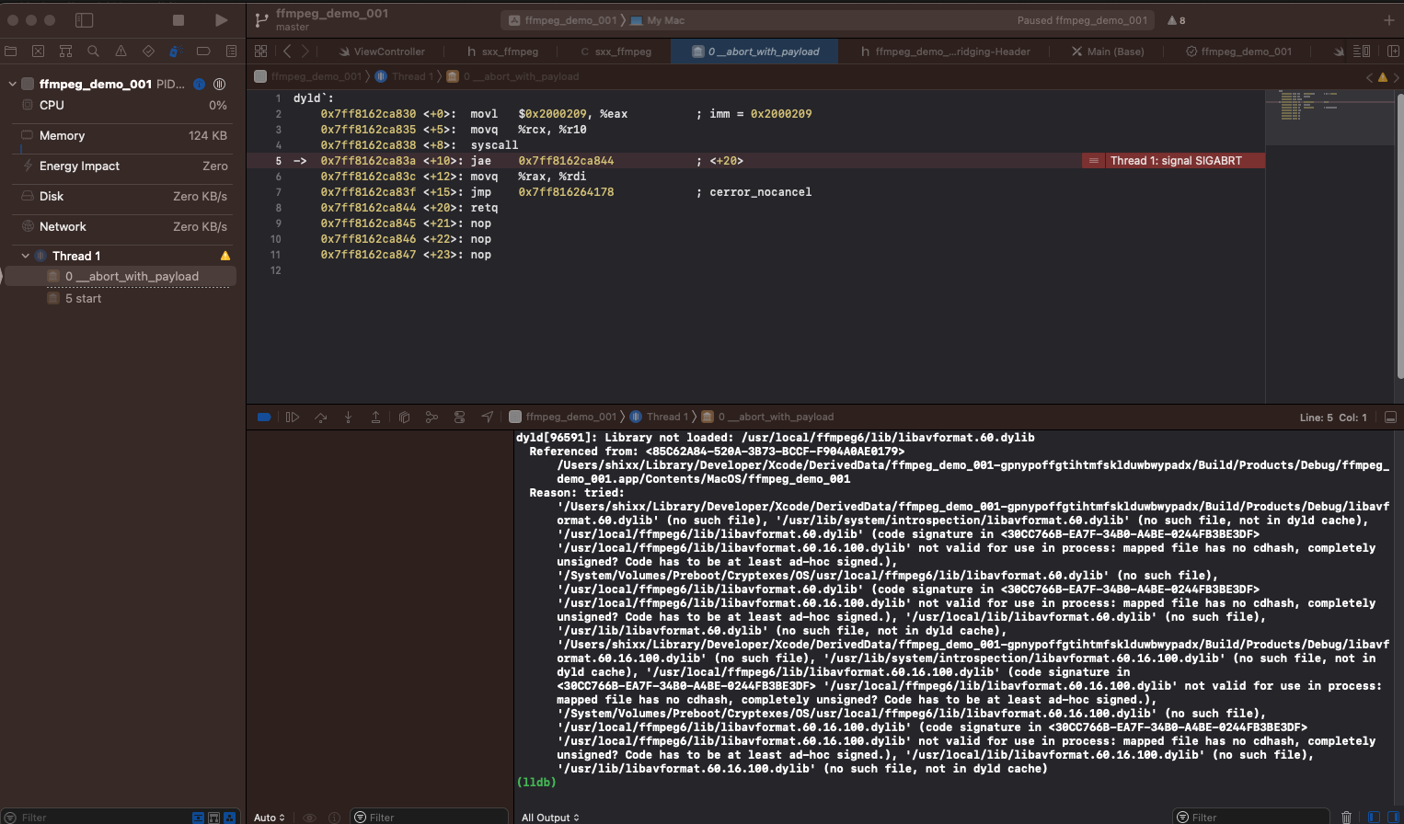
Task: Collapse the ffmpeg_demo_001 process row
Action: pos(13,84)
